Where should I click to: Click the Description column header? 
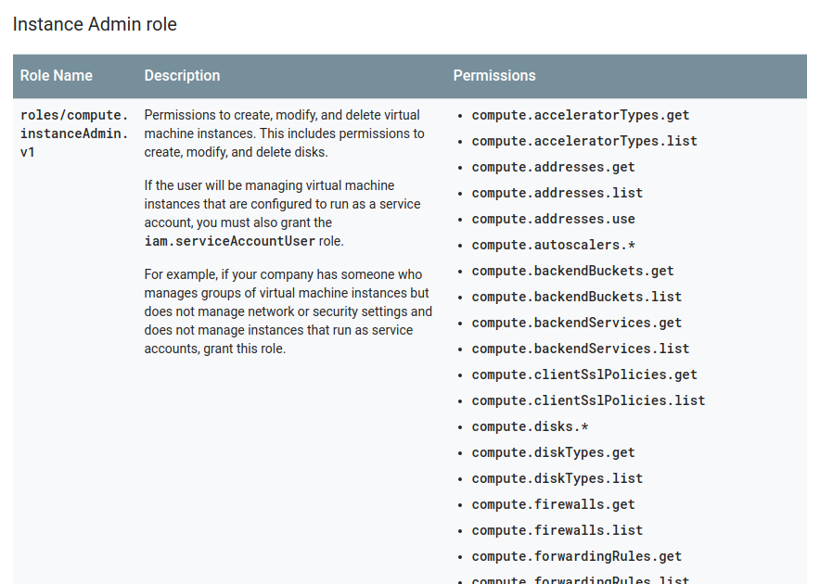(x=182, y=75)
